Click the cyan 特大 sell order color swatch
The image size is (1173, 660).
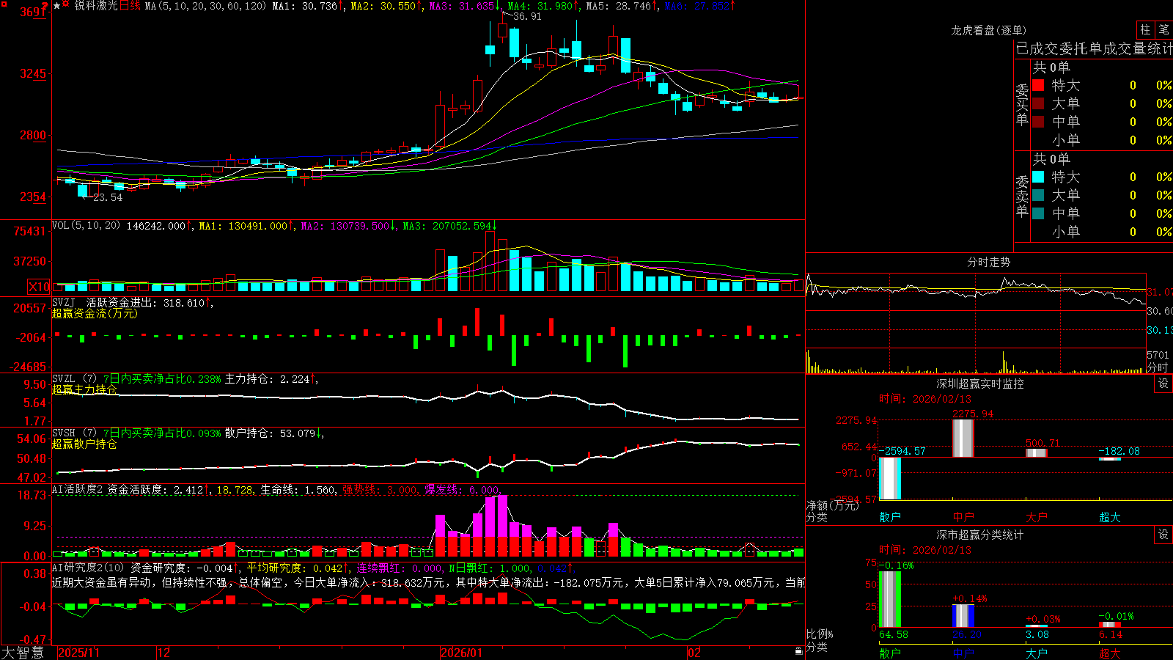coord(1038,177)
